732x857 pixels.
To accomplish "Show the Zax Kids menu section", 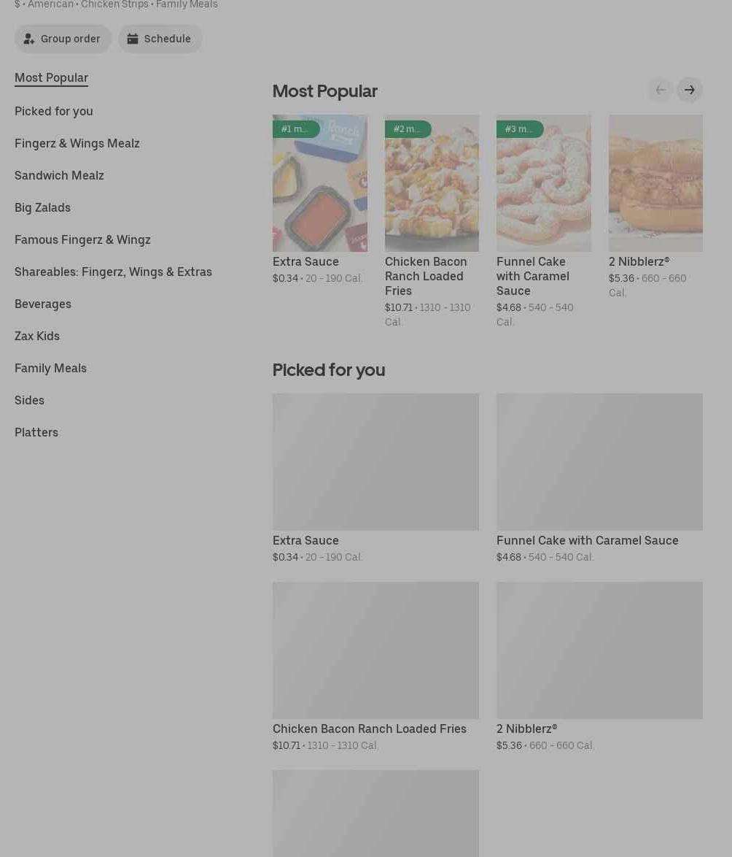I will click(37, 336).
